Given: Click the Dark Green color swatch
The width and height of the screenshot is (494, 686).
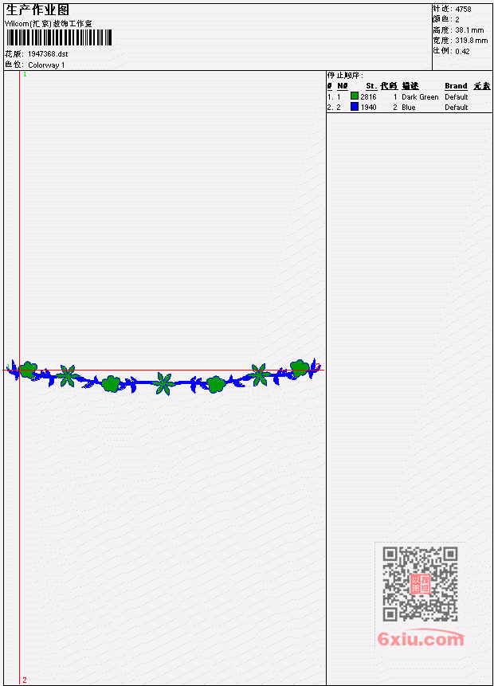Looking at the screenshot, I should tap(355, 96).
